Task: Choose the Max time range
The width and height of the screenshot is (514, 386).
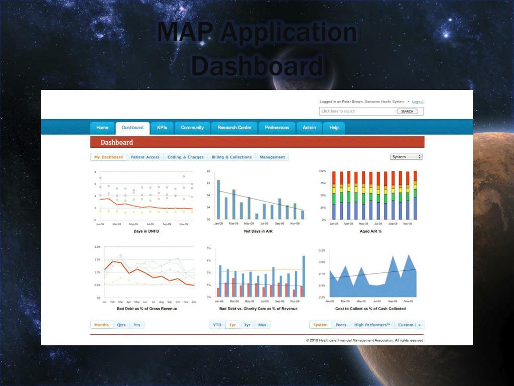Action: click(x=262, y=325)
